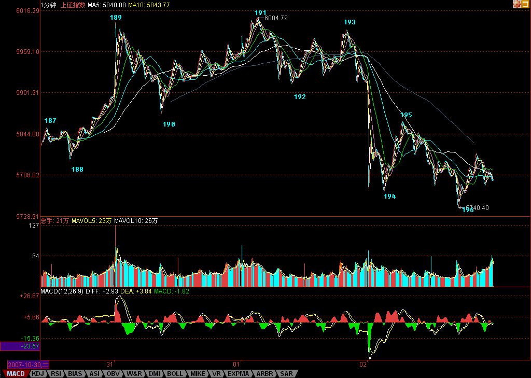Switch to the KDJ indicator tab

[x=37, y=373]
